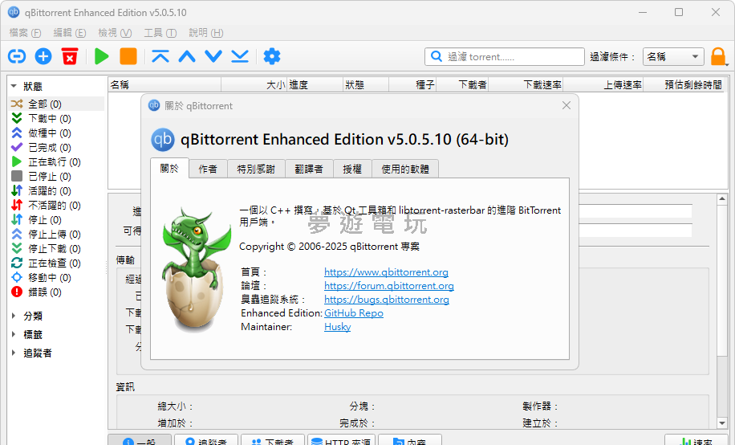Open the 工具 menu
The image size is (735, 445).
[159, 33]
